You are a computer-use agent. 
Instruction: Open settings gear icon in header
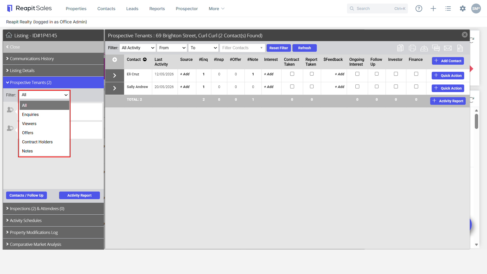click(463, 9)
